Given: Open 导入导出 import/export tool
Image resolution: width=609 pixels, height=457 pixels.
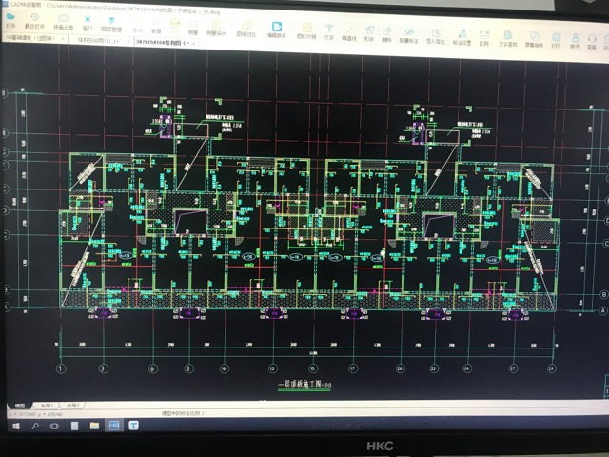Looking at the screenshot, I should 436,36.
